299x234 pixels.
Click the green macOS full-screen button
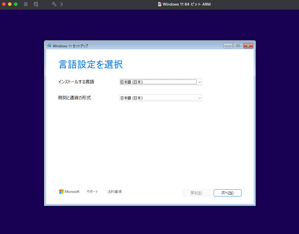pyautogui.click(x=16, y=4)
